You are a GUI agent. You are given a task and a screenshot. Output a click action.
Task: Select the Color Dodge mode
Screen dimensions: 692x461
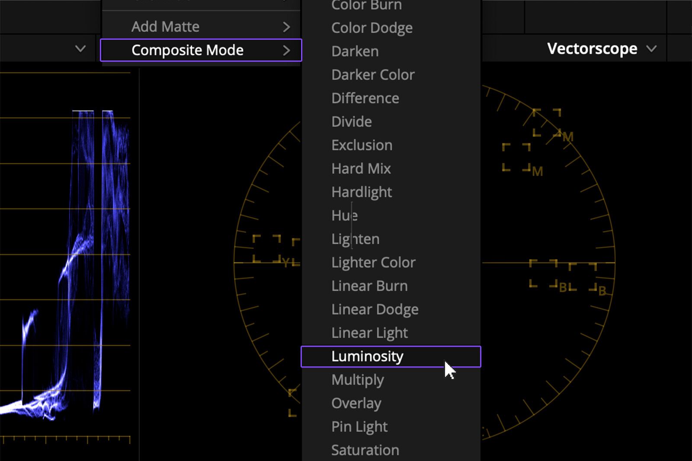(x=371, y=27)
